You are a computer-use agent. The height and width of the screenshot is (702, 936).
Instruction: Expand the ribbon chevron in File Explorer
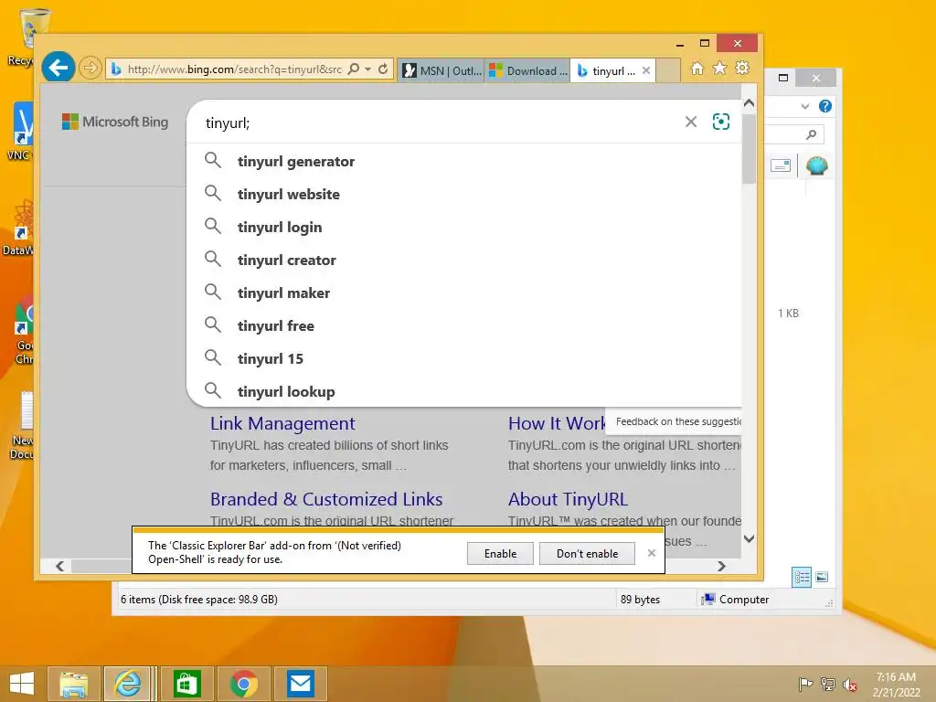point(804,106)
